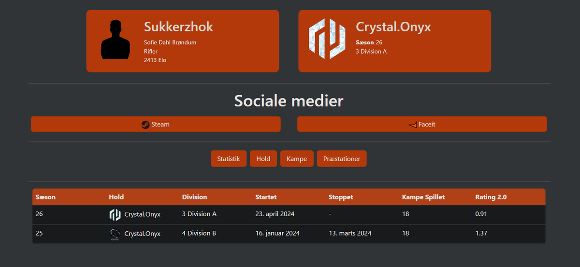
Task: Click season number 26 in table
Action: (39, 214)
